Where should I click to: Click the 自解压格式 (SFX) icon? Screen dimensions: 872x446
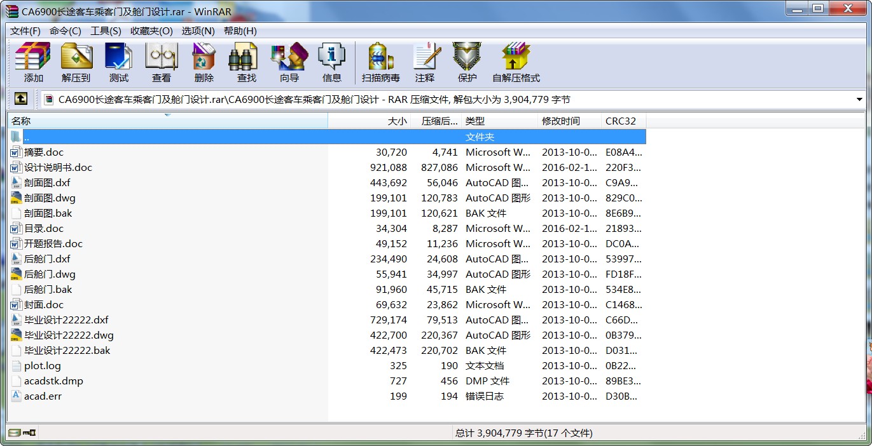(515, 62)
